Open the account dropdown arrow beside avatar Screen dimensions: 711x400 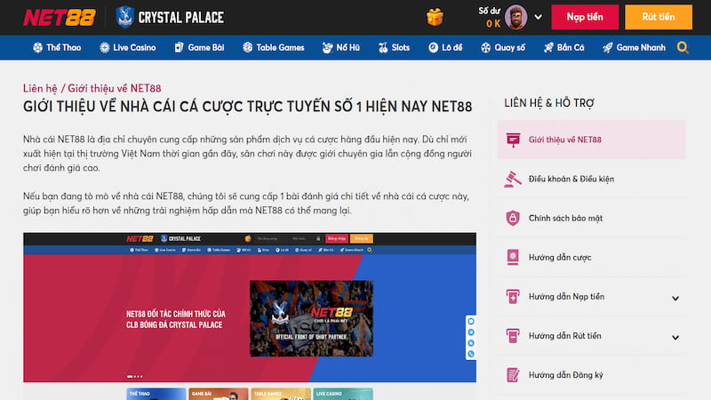point(539,18)
